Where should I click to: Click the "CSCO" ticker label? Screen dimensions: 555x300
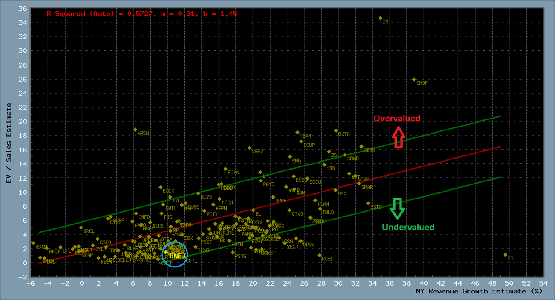click(106, 243)
